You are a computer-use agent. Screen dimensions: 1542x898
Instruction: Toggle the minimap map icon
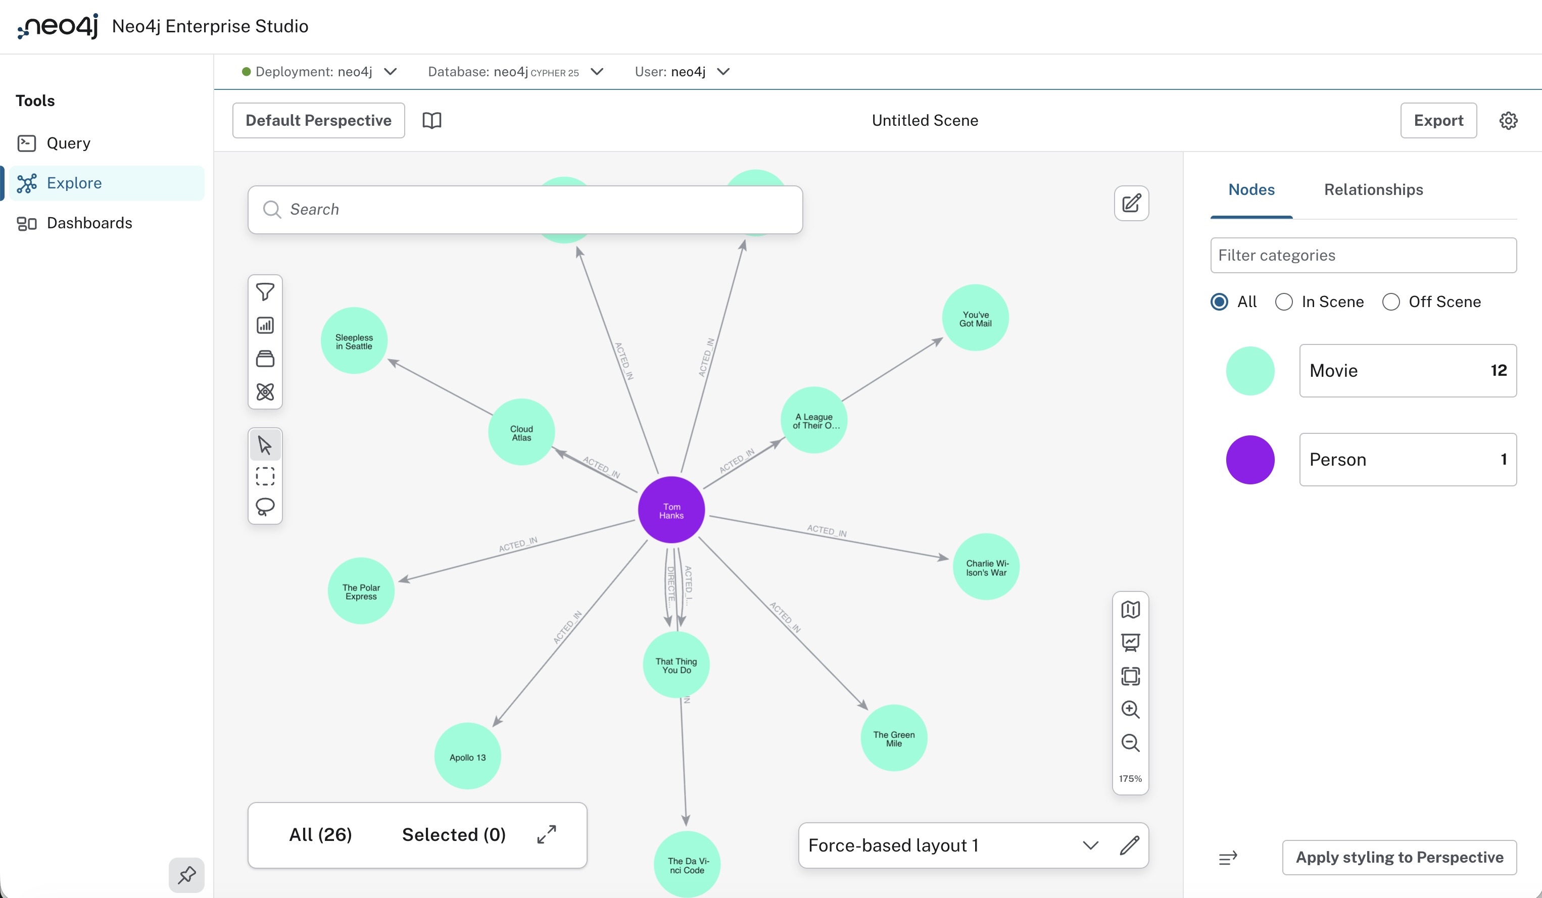click(x=1130, y=609)
